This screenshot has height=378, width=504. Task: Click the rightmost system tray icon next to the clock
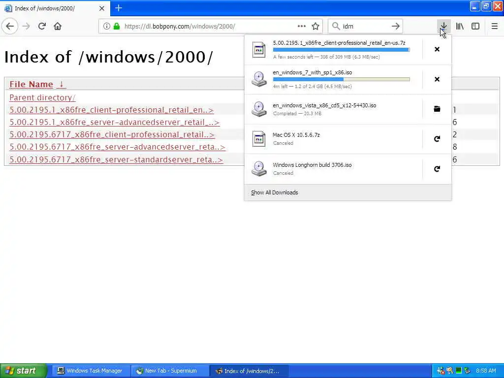pyautogui.click(x=468, y=371)
